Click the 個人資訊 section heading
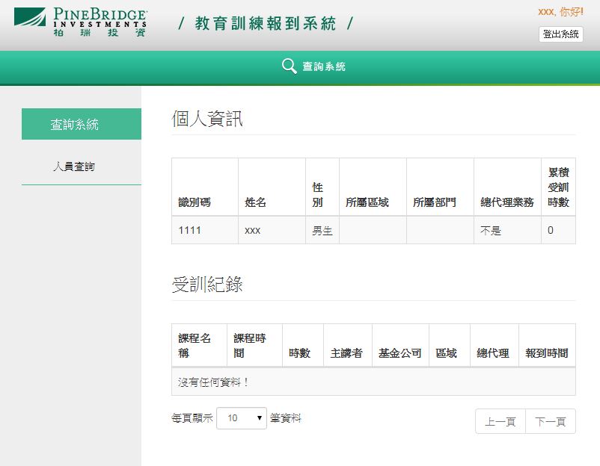The width and height of the screenshot is (600, 466). (207, 119)
